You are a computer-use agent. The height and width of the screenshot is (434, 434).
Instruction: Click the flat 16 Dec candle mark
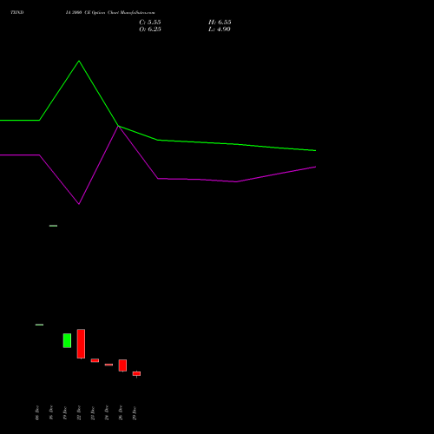tap(53, 226)
